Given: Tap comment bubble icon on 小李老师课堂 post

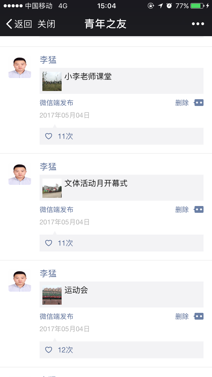Looking at the screenshot, I should (199, 103).
